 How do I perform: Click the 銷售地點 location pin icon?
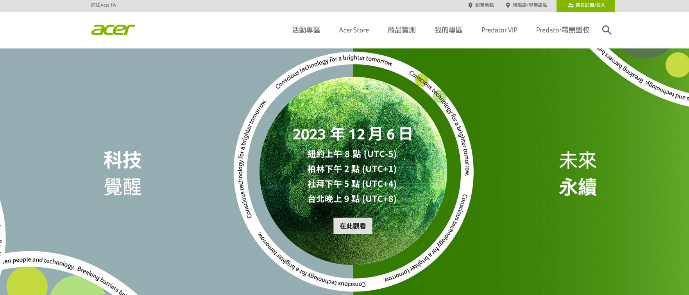(x=470, y=5)
